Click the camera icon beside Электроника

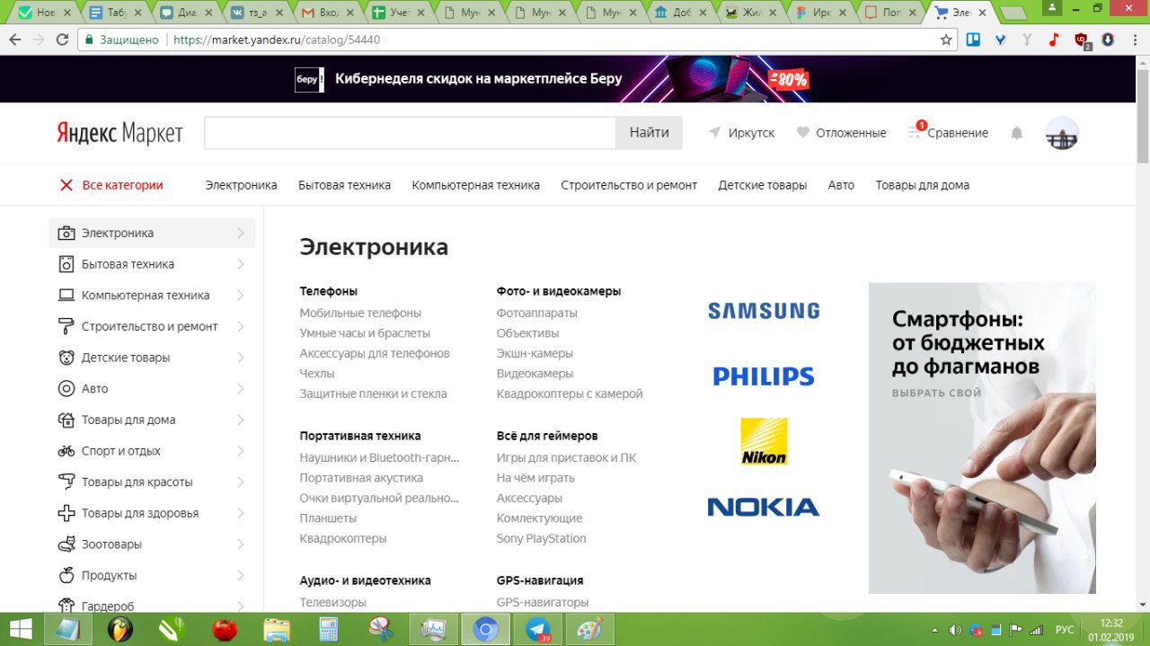66,233
